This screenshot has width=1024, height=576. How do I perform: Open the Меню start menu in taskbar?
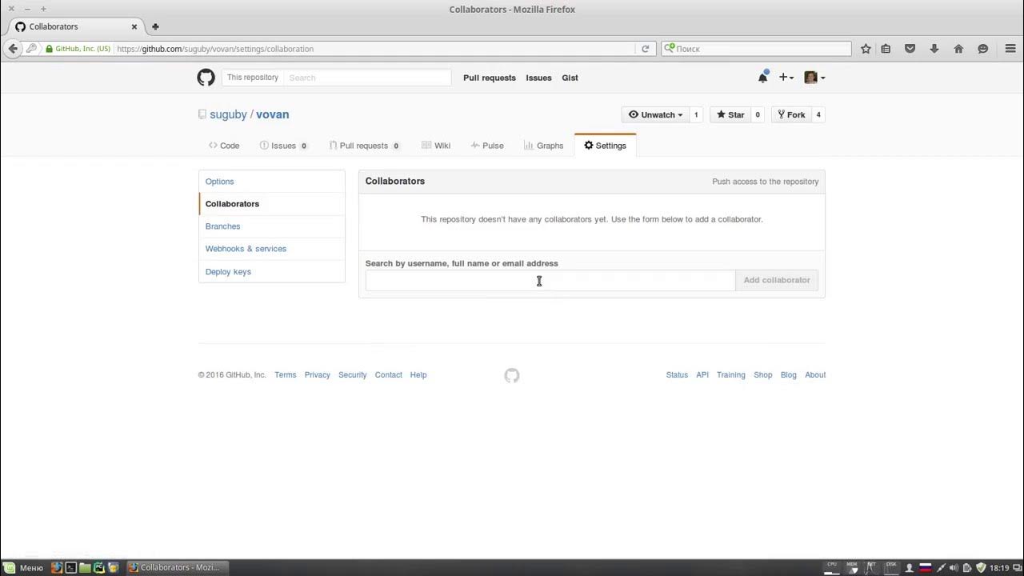(24, 568)
